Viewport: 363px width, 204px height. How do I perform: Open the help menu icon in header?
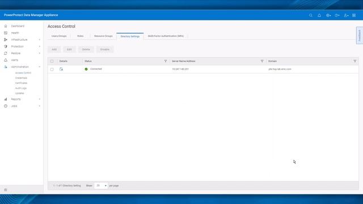[x=337, y=15]
